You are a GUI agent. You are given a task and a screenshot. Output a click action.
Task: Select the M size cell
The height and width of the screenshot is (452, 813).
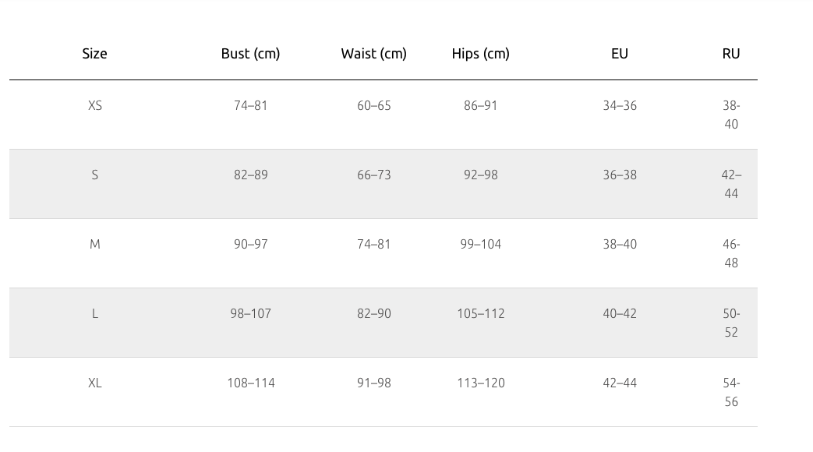(x=95, y=244)
